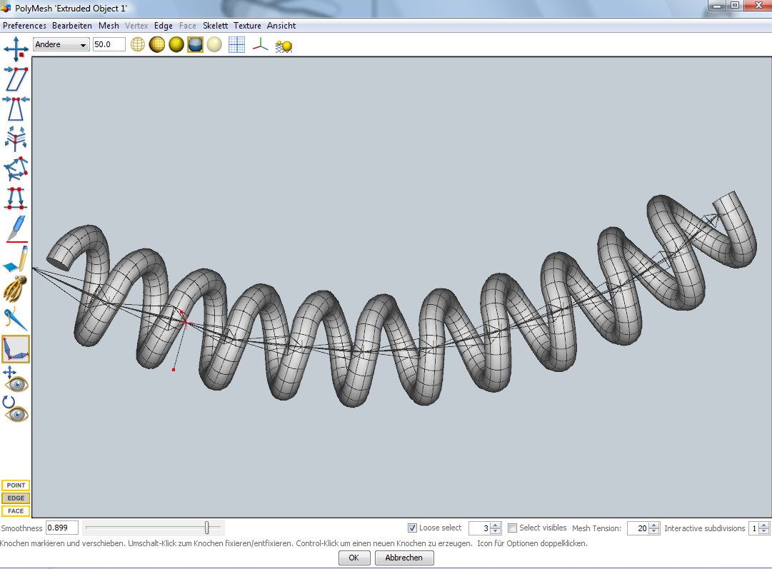The image size is (772, 569).
Task: Click the Abbrechen button
Action: (x=403, y=558)
